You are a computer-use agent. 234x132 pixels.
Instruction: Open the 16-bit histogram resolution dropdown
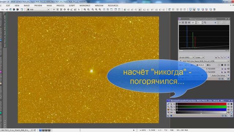[186, 57]
